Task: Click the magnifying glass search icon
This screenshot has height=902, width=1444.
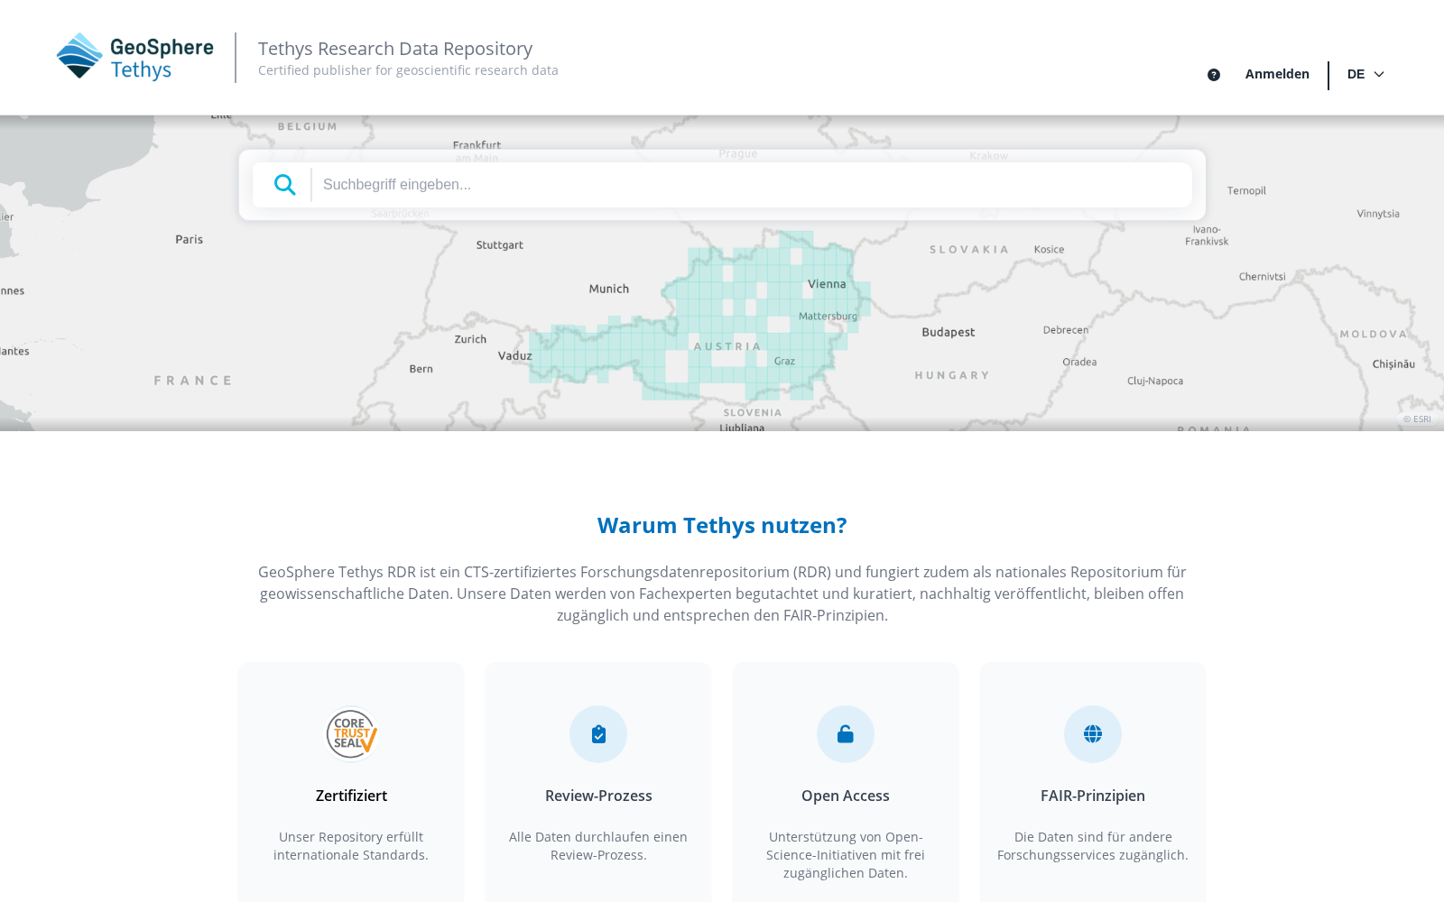Action: coord(285,185)
